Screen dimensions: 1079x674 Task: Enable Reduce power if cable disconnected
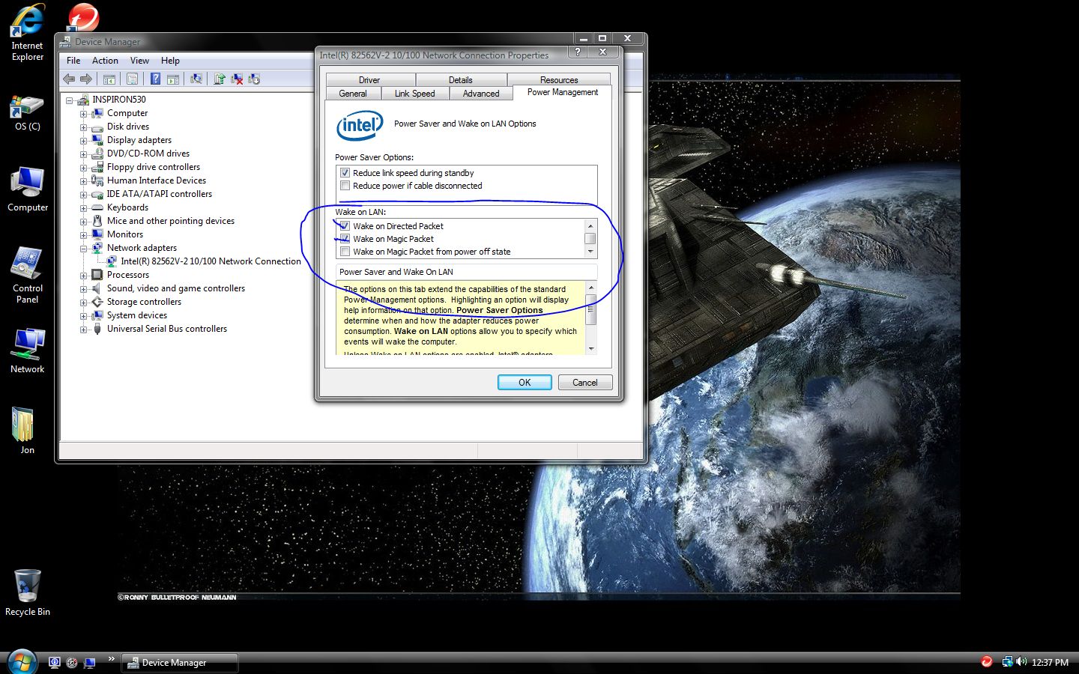[x=345, y=186]
